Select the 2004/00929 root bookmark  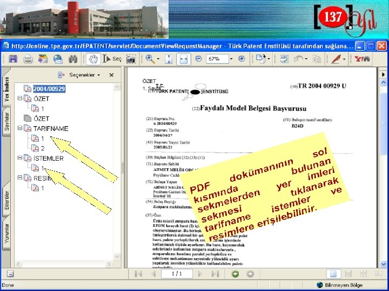tap(49, 88)
